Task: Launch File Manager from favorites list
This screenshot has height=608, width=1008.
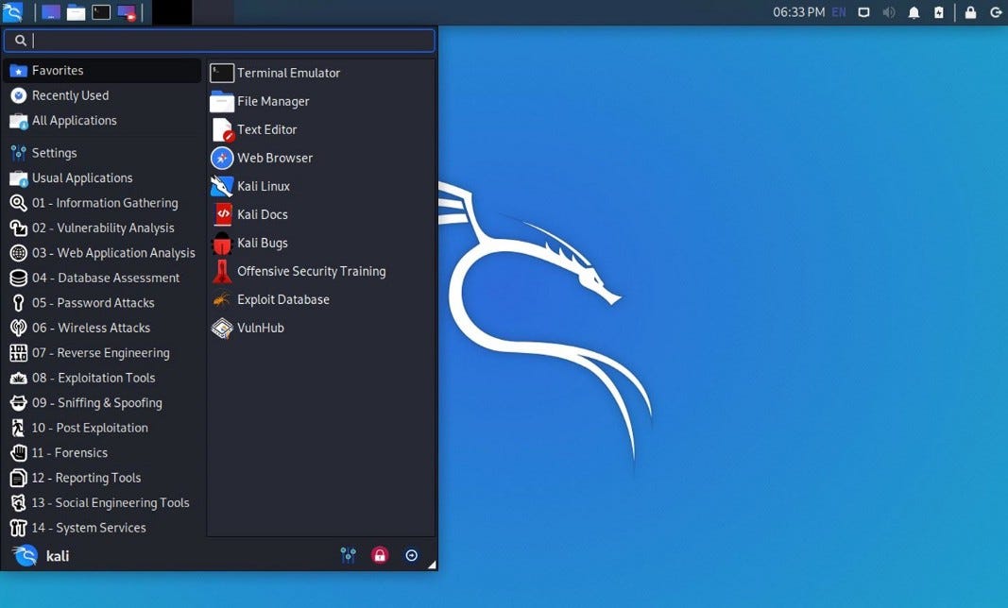Action: coord(321,102)
